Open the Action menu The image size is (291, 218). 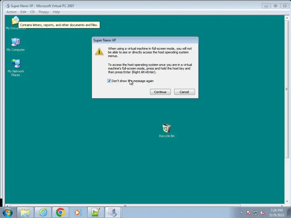coord(11,12)
